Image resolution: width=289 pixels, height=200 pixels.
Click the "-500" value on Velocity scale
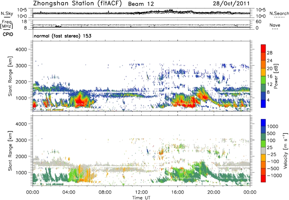(273, 169)
